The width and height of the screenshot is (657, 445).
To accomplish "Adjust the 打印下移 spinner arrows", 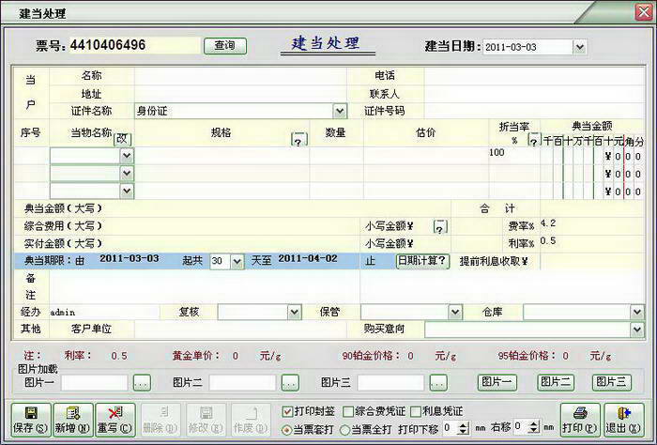I will click(x=463, y=427).
